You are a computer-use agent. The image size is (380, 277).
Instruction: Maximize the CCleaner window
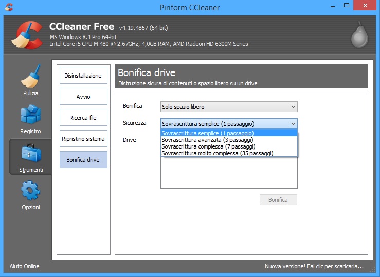coord(347,6)
